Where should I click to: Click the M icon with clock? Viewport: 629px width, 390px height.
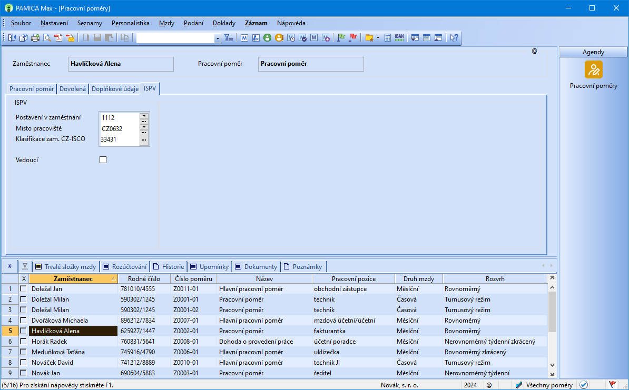click(x=291, y=38)
